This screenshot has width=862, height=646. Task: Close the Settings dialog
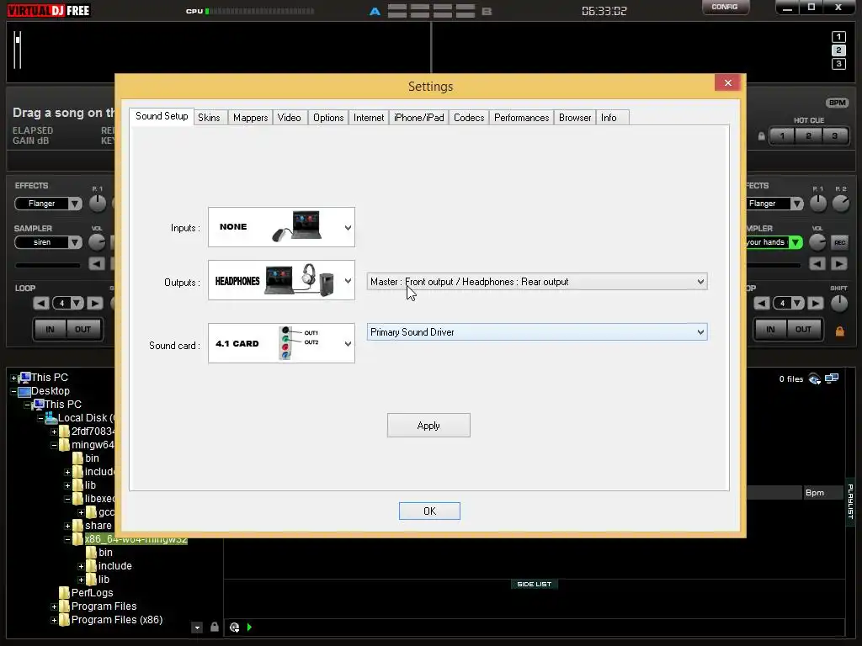pos(728,83)
